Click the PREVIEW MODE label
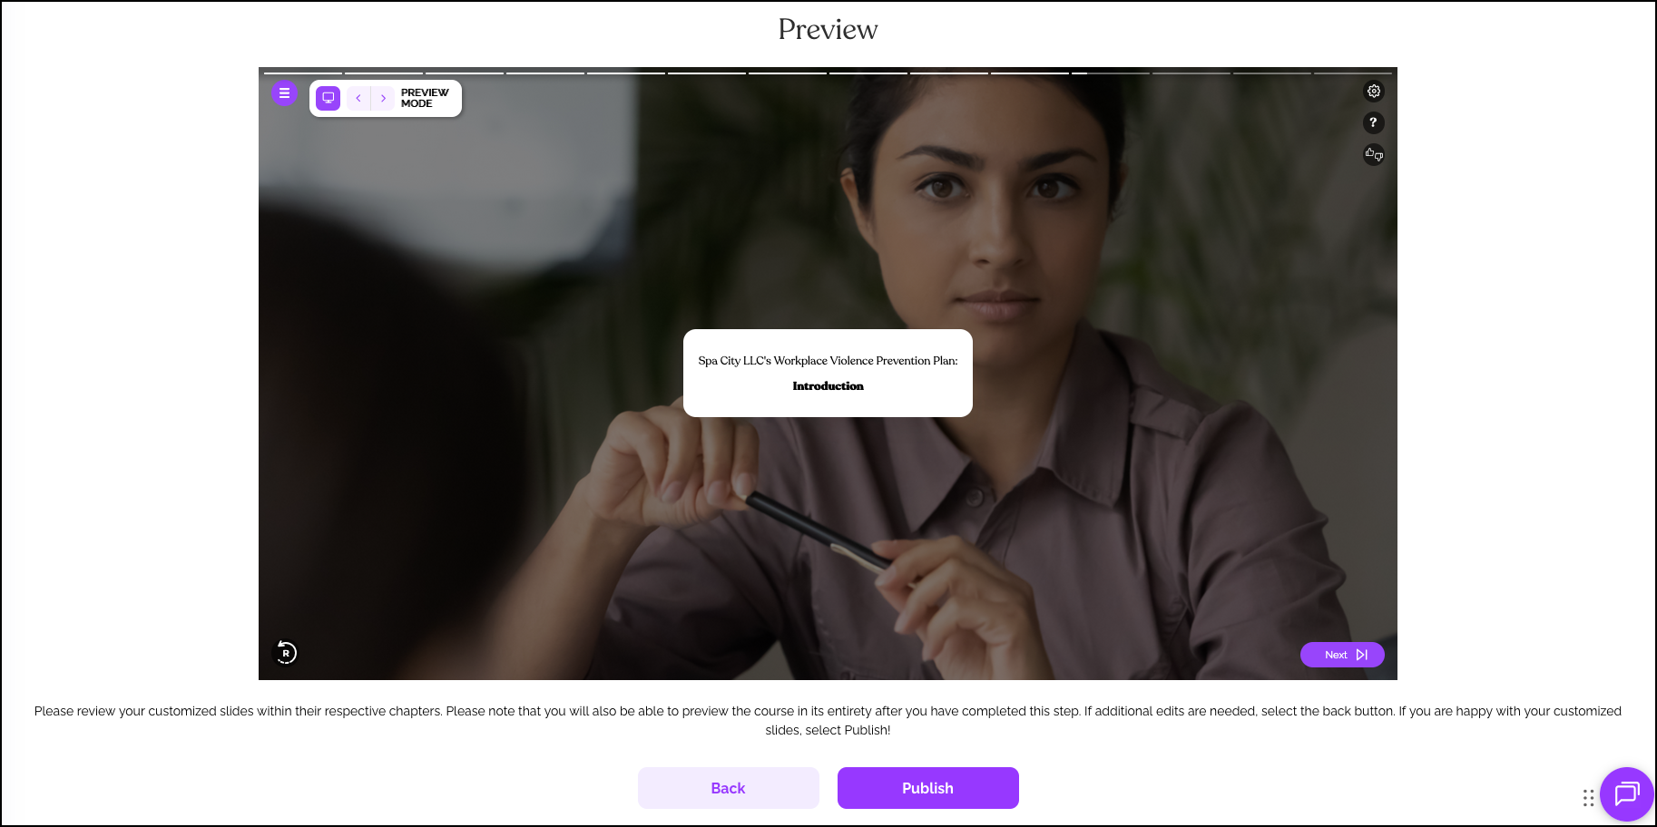The height and width of the screenshot is (827, 1657). coord(425,98)
